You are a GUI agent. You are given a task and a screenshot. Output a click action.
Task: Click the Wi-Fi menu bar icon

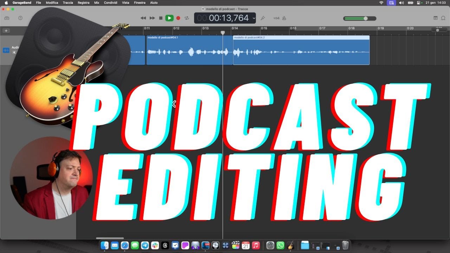[381, 2]
